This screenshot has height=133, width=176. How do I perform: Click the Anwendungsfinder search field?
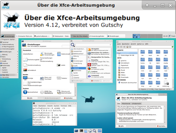point(94,45)
